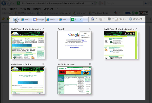
Task: Open the Visualizza menu
Action: pyautogui.click(x=25, y=9)
